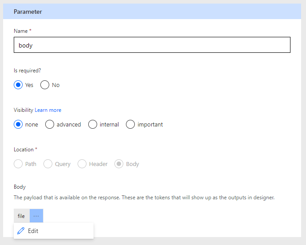Pick the Body location radio button
This screenshot has height=245, width=306.
tap(119, 164)
